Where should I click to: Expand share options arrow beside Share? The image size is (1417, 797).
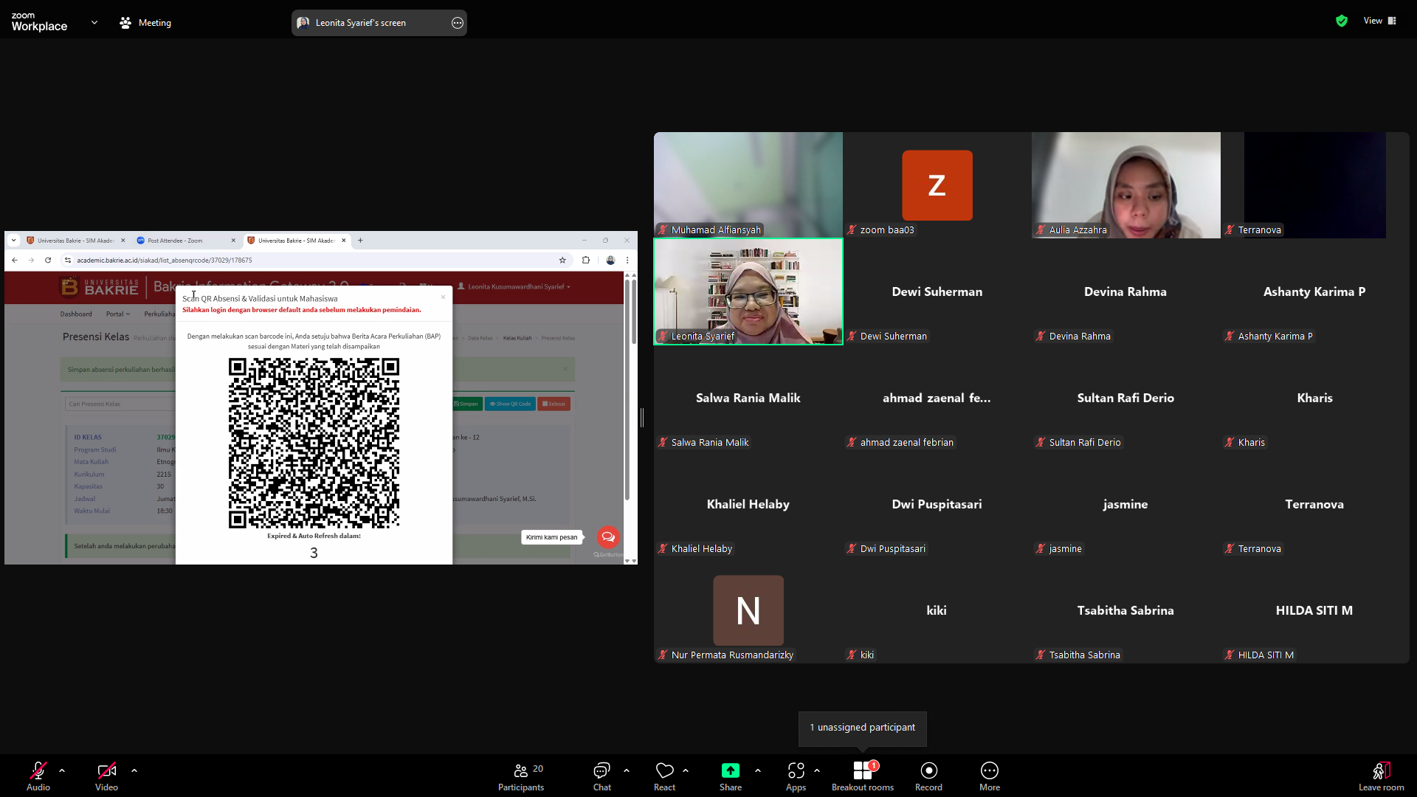(x=758, y=770)
